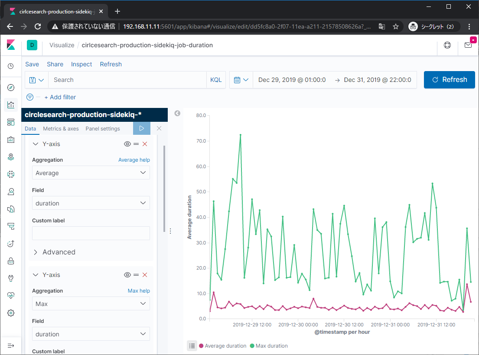Open Management gear icon in the sidebar
The image size is (479, 355).
(x=11, y=313)
